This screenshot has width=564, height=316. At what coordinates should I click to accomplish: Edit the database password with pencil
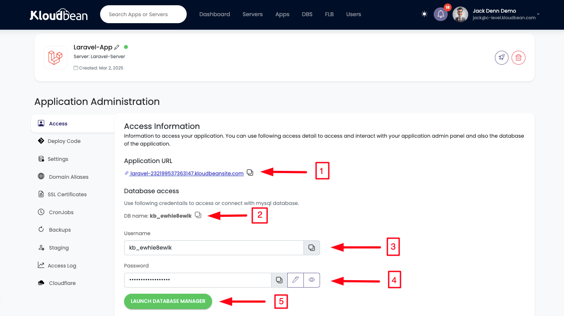pyautogui.click(x=296, y=280)
